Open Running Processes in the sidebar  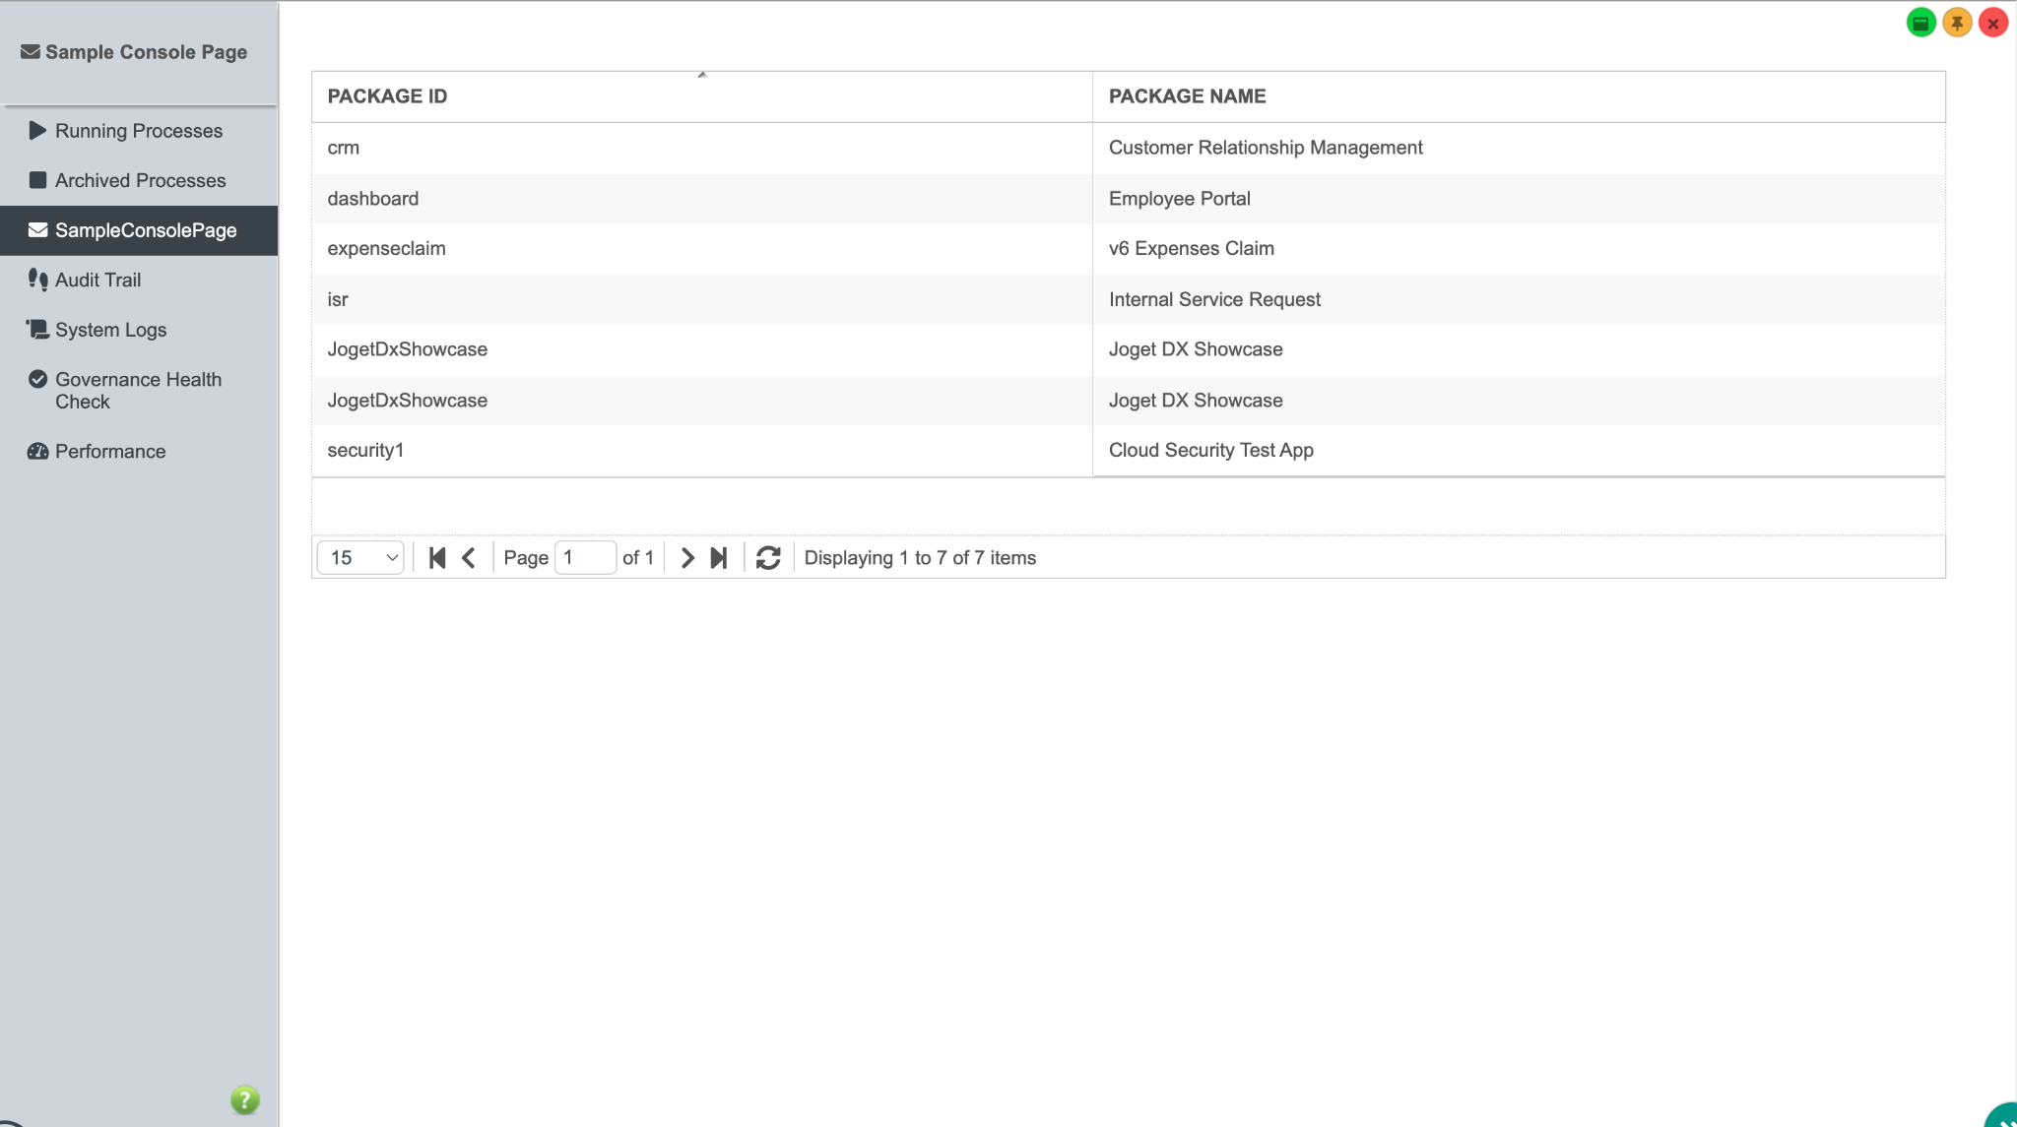pyautogui.click(x=138, y=131)
